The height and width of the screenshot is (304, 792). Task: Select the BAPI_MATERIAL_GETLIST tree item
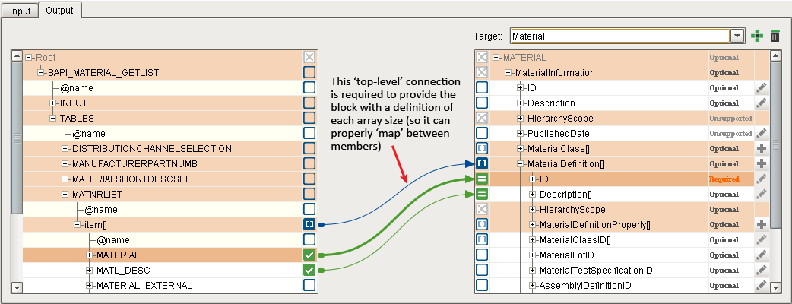[103, 73]
